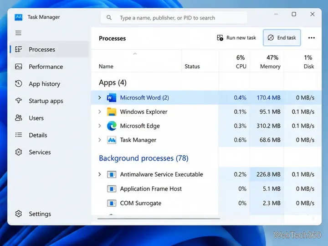
Task: Click the Microsoft Edge browser icon
Action: point(112,126)
